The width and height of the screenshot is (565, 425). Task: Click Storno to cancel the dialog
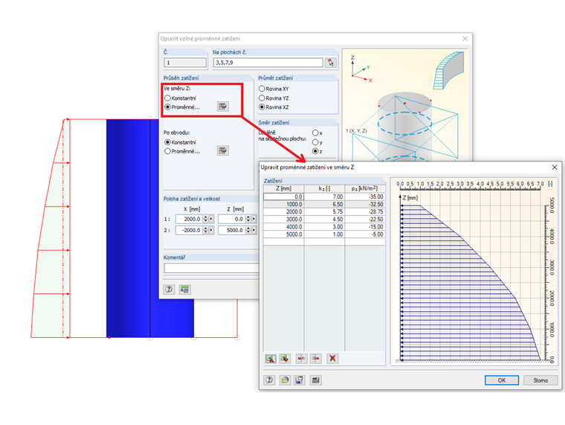pos(540,380)
